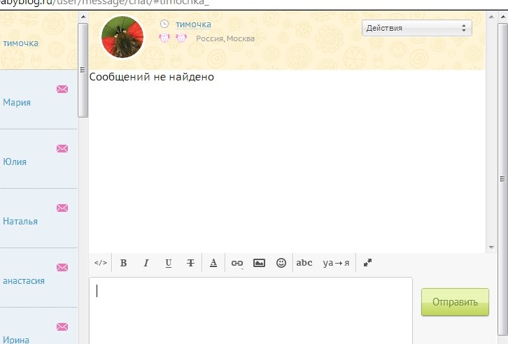
Task: Insert an image into the message
Action: point(259,263)
